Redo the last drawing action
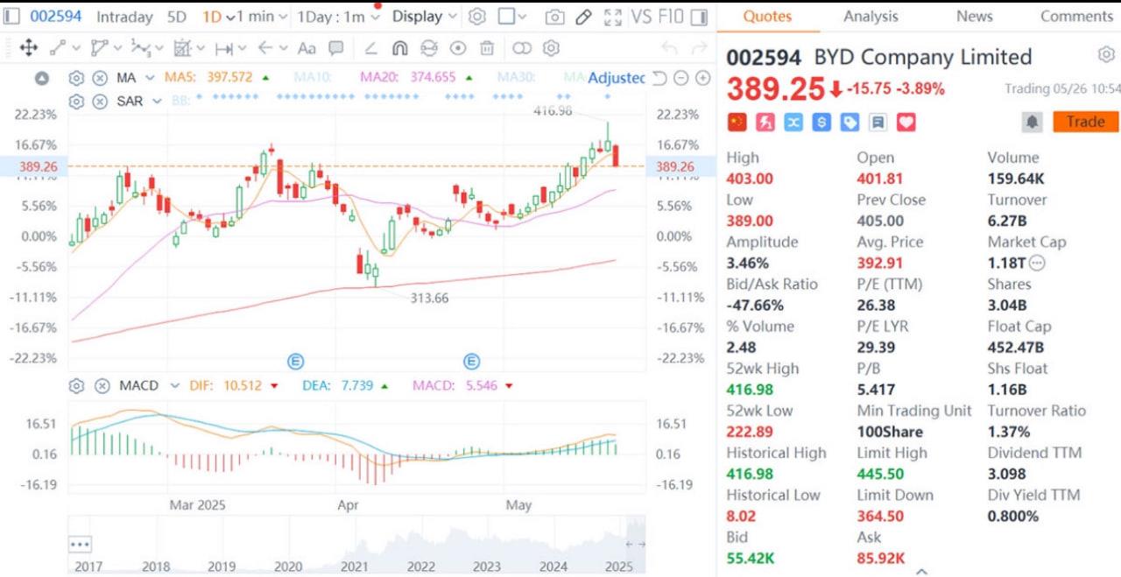The width and height of the screenshot is (1121, 577). point(699,48)
